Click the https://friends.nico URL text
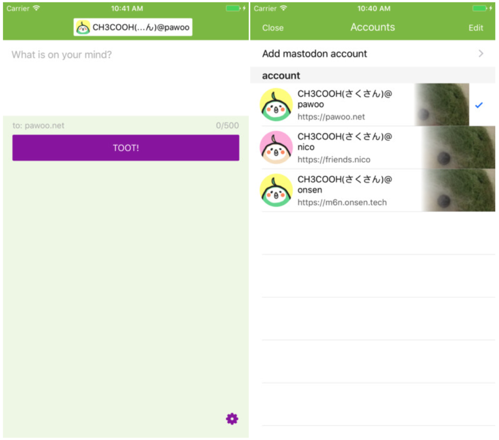Screen dimensions: 499x440 334,160
